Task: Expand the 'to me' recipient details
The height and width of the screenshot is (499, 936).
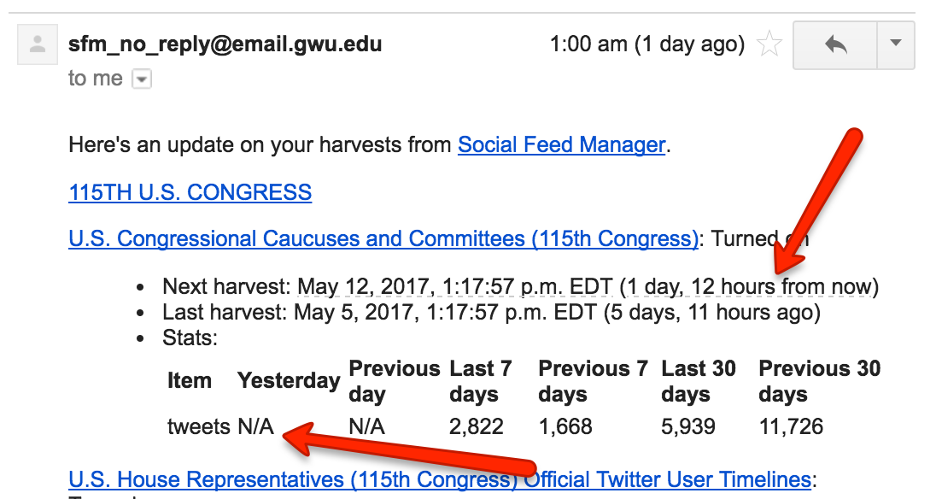Action: click(x=142, y=79)
